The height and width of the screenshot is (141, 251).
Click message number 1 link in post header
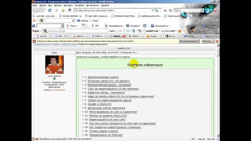(136, 52)
